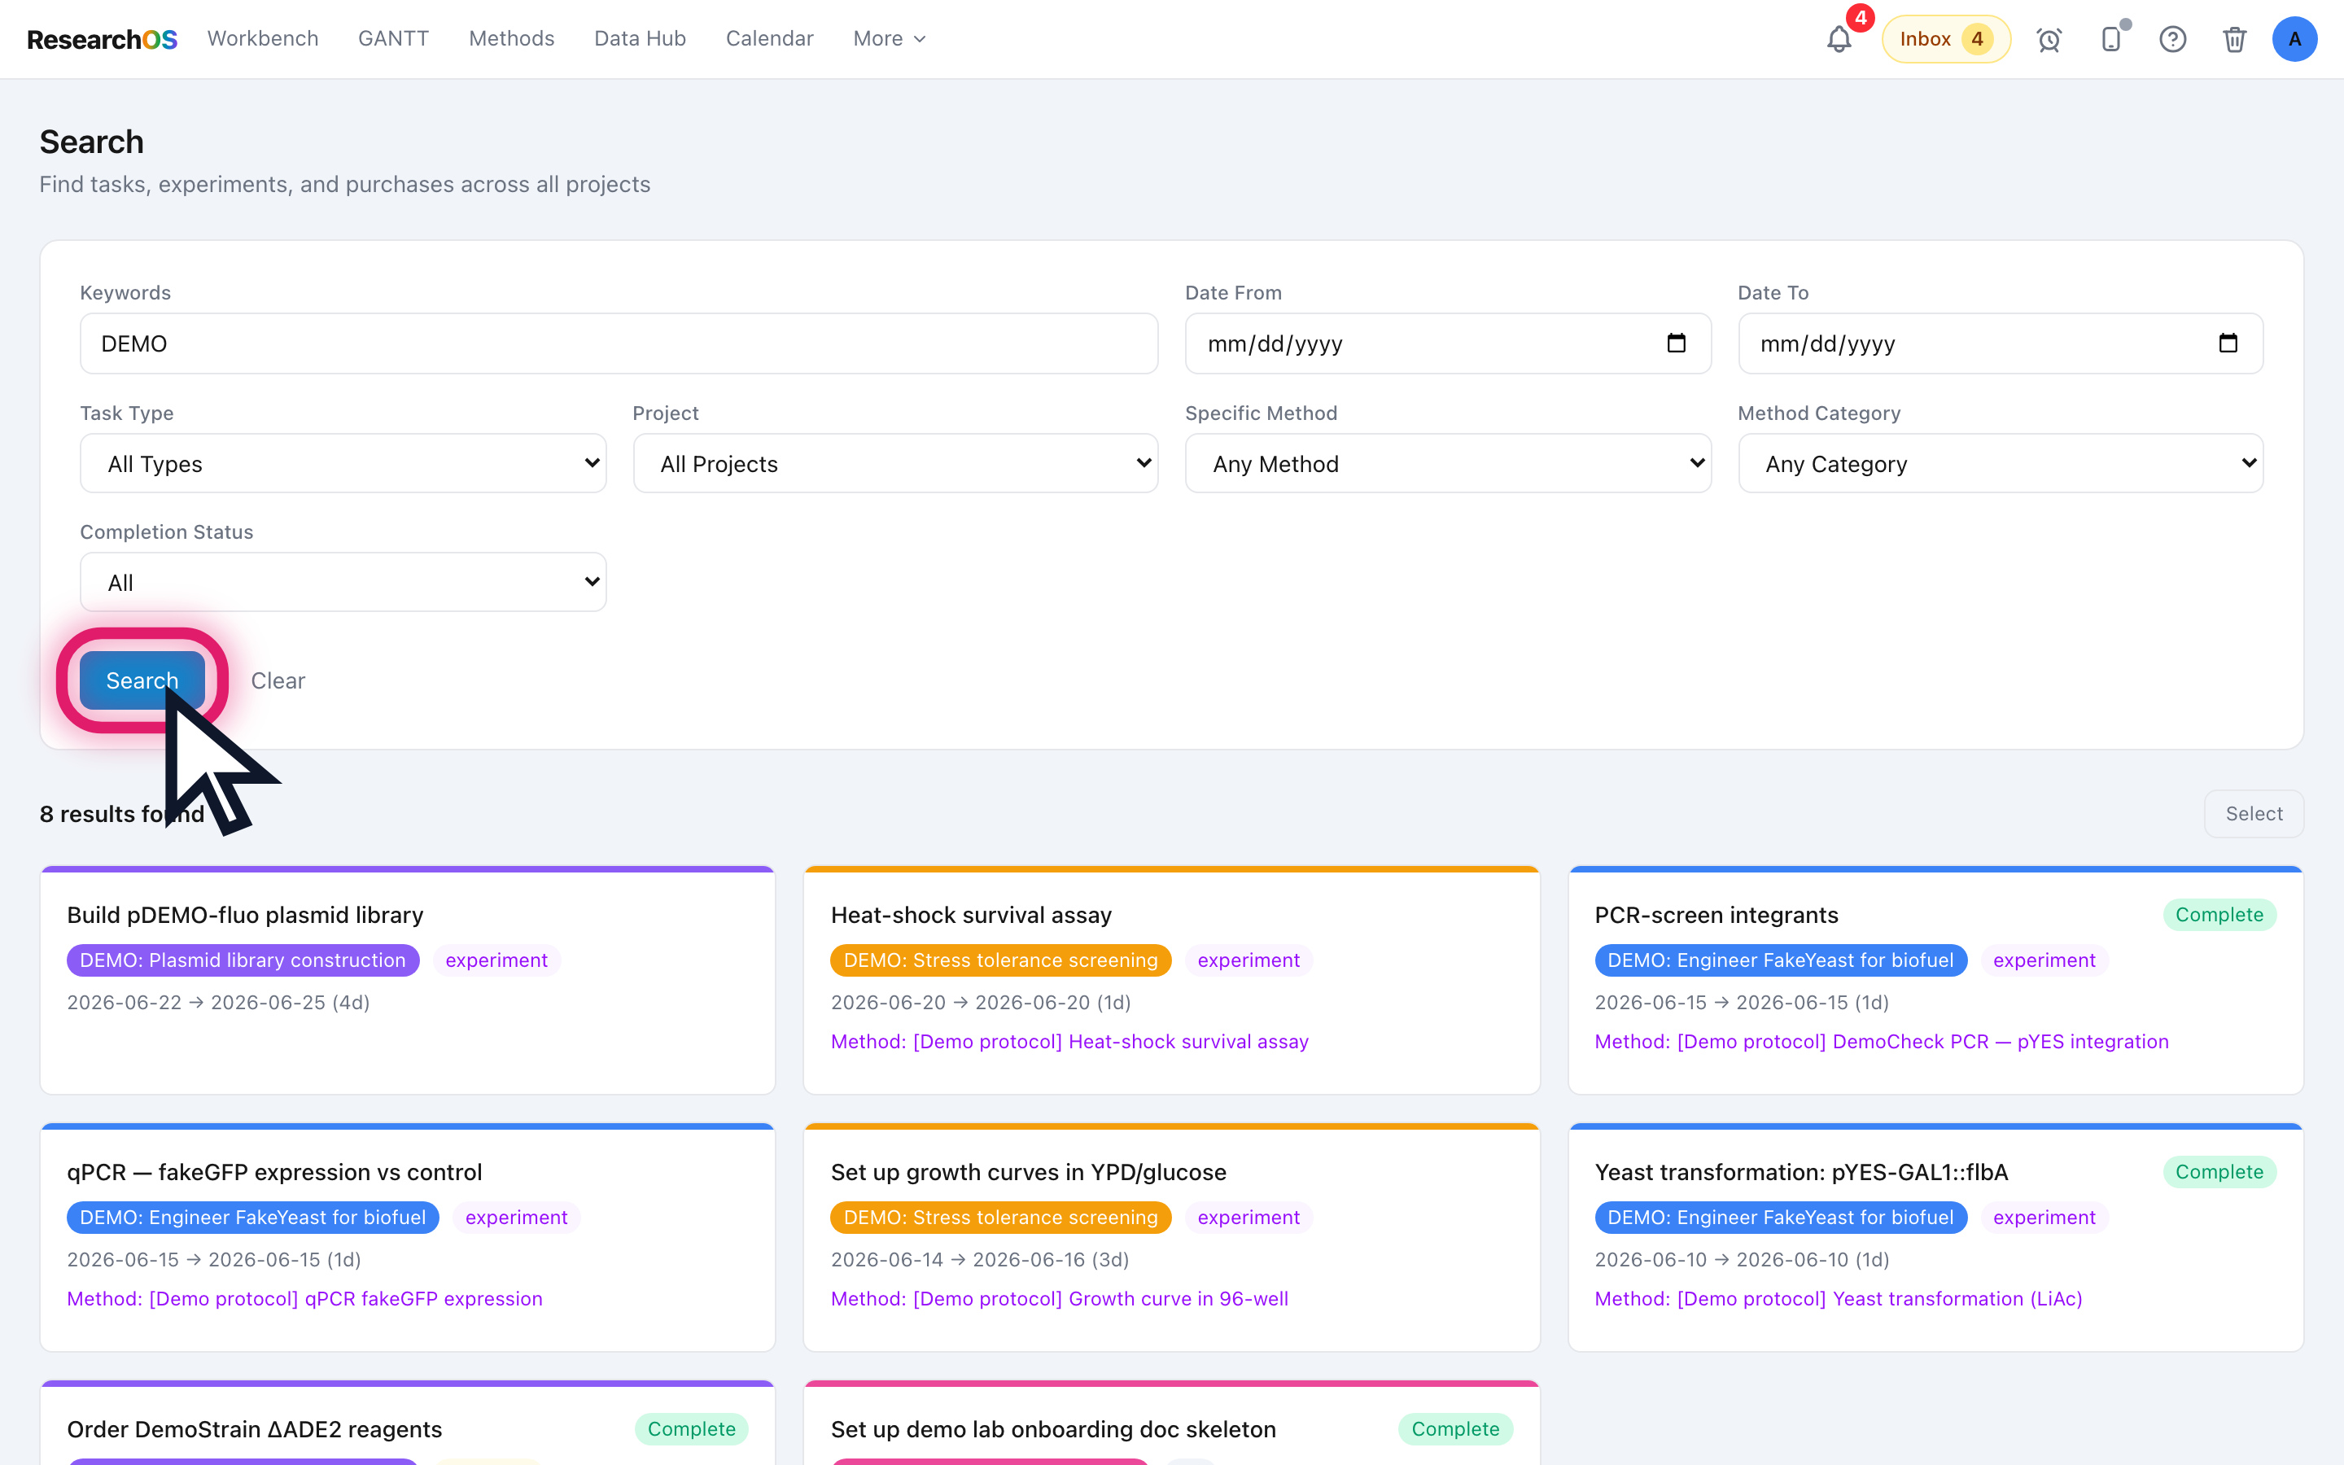Click experiment tag on Yeast transformation card
The height and width of the screenshot is (1465, 2344).
pyautogui.click(x=2044, y=1217)
